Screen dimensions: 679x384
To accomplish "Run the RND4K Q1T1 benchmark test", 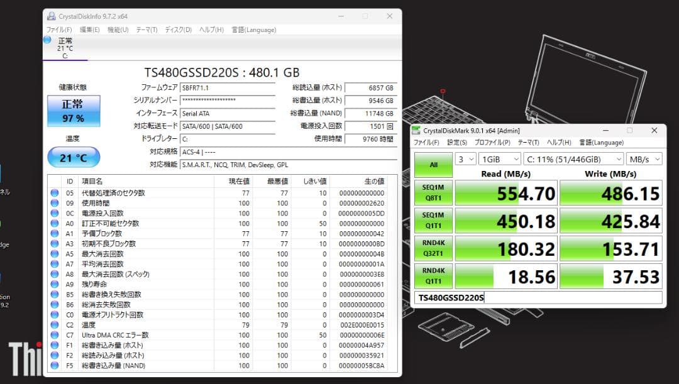I will coord(434,275).
